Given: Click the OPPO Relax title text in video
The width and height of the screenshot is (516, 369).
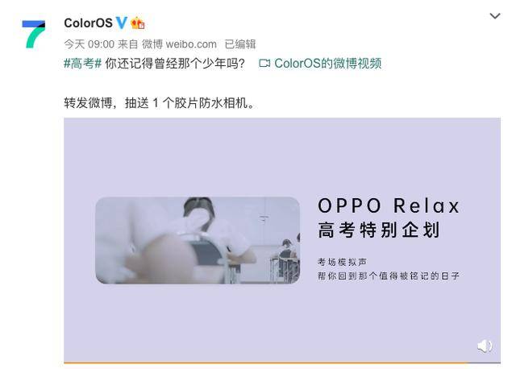Looking at the screenshot, I should click(x=389, y=206).
